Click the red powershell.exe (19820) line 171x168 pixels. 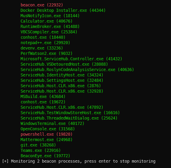point(46,134)
